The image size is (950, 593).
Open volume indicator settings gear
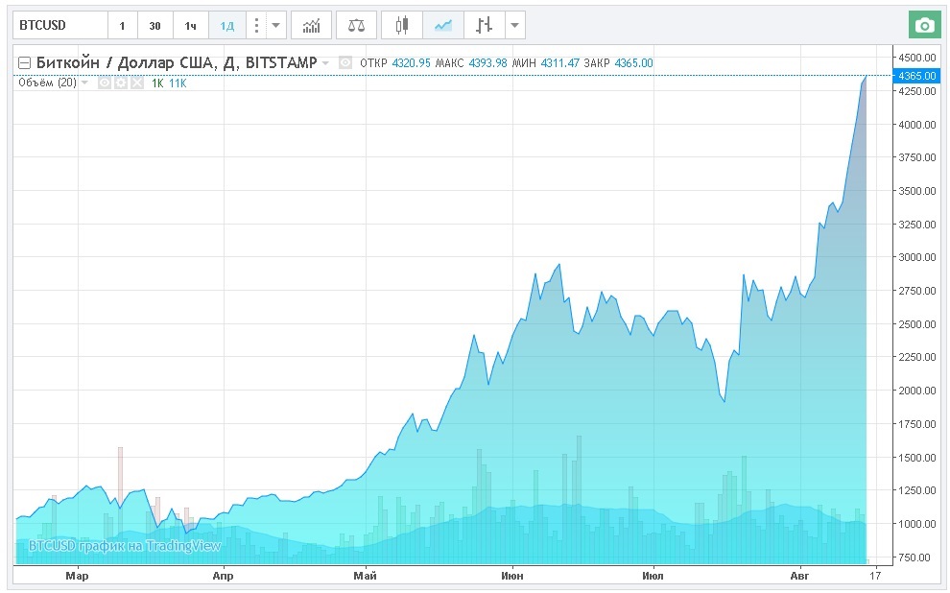(x=121, y=83)
